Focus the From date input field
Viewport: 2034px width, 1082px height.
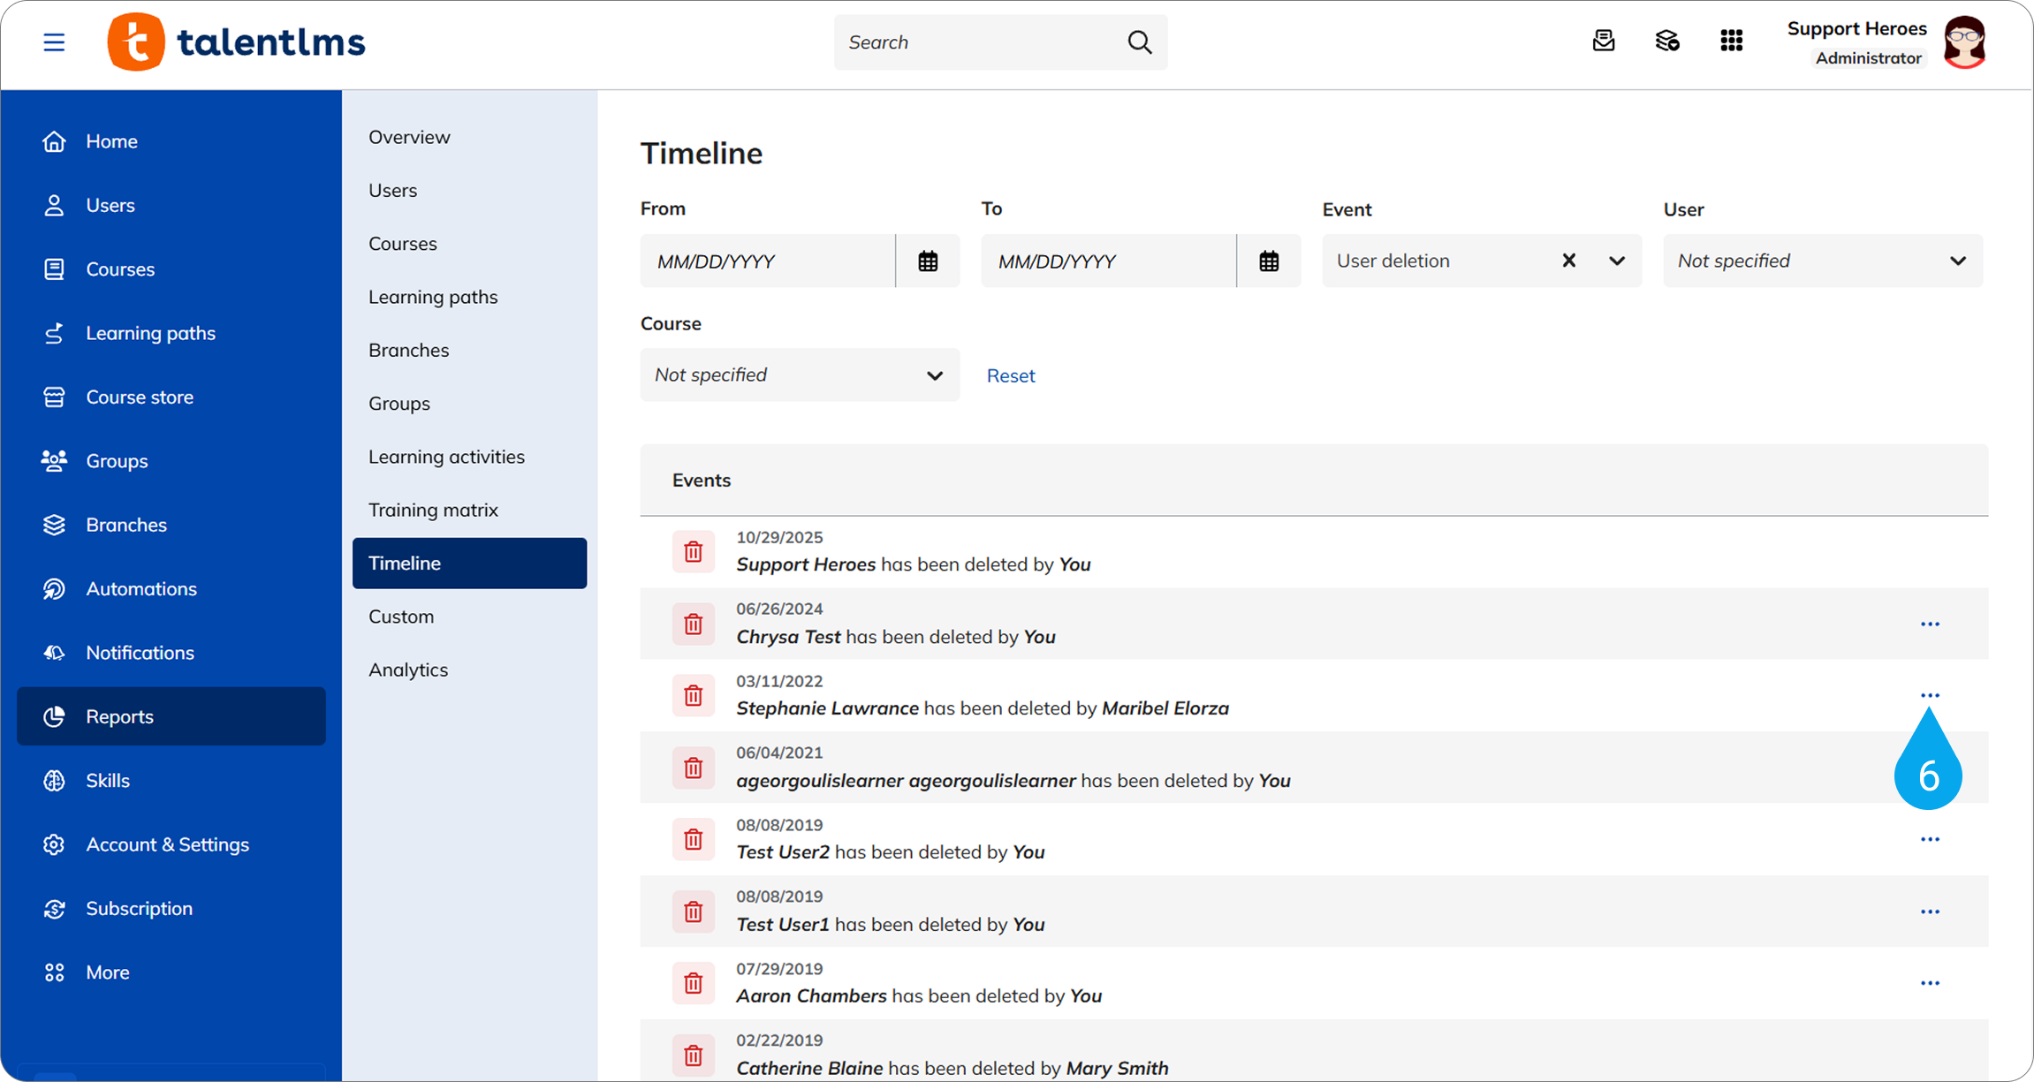(767, 261)
